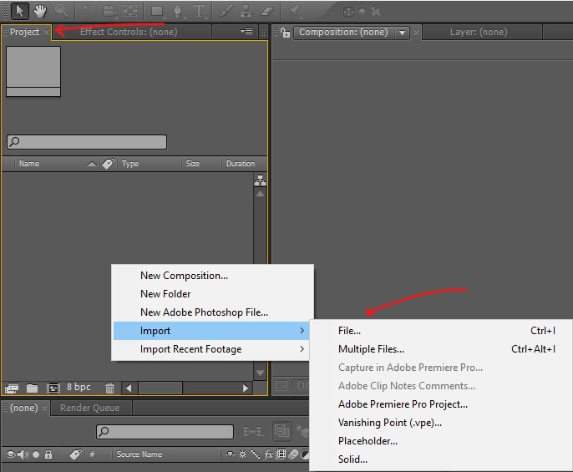Image resolution: width=573 pixels, height=472 pixels.
Task: Click the 8 bpc color depth button
Action: [x=79, y=387]
